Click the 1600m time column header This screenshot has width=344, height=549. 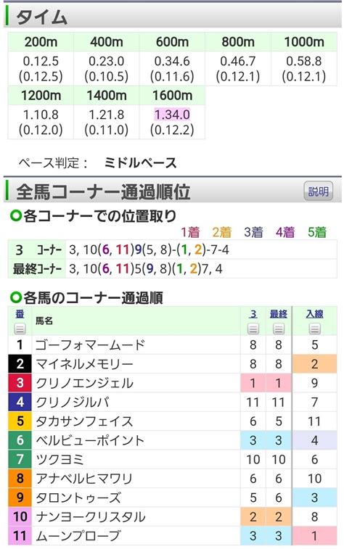click(172, 96)
